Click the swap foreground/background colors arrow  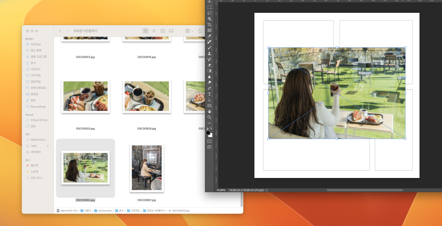211,128
